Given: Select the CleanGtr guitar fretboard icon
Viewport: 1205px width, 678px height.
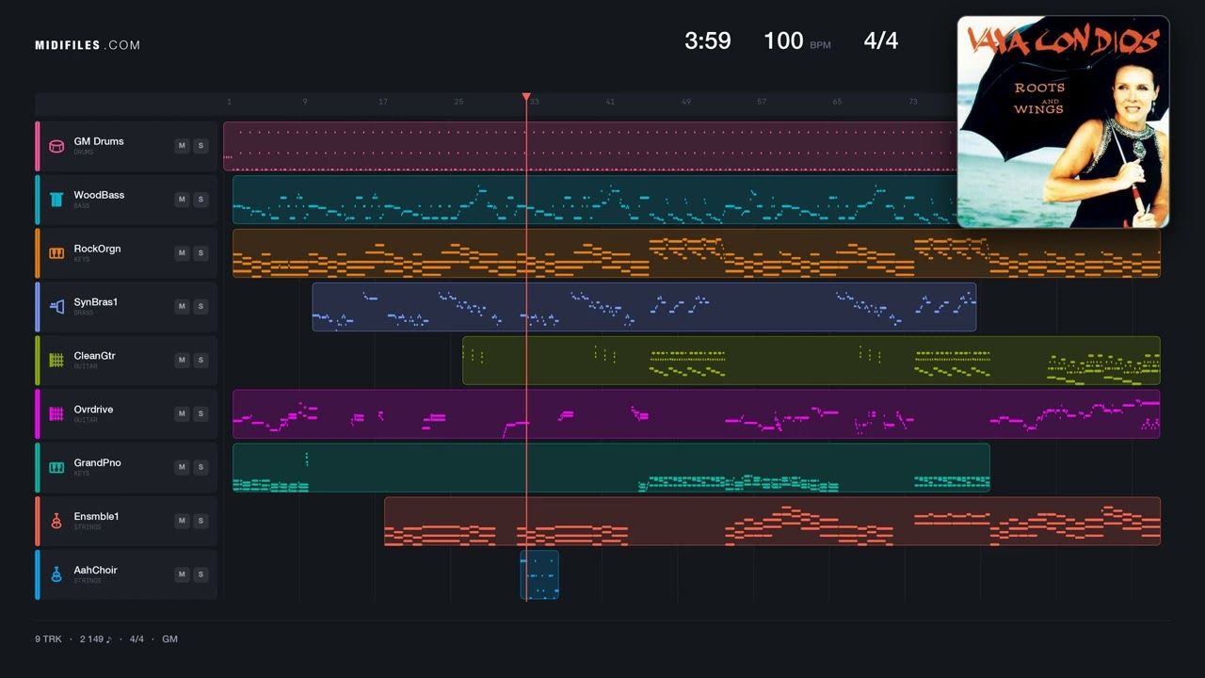Looking at the screenshot, I should point(56,361).
